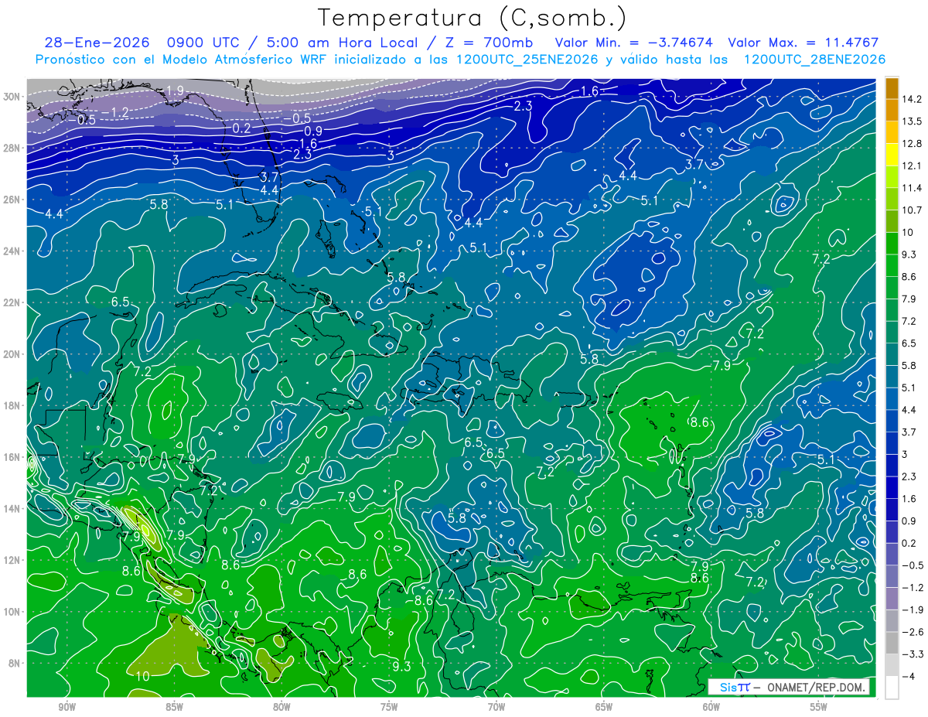Click the valid-until time "1200UTC_28ENE2026"
Image resolution: width=928 pixels, height=717 pixels.
click(x=814, y=59)
